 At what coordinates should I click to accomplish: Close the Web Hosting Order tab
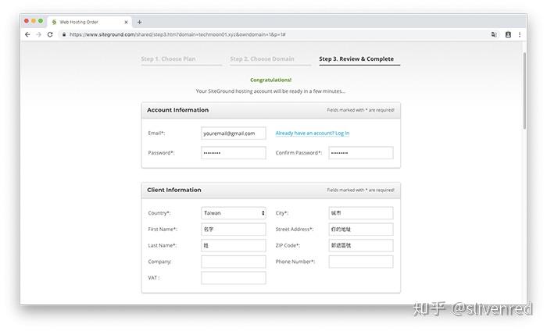tap(126, 22)
